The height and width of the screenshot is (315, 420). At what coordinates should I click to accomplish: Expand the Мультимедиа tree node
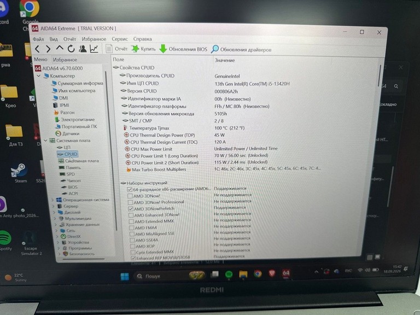(55, 218)
